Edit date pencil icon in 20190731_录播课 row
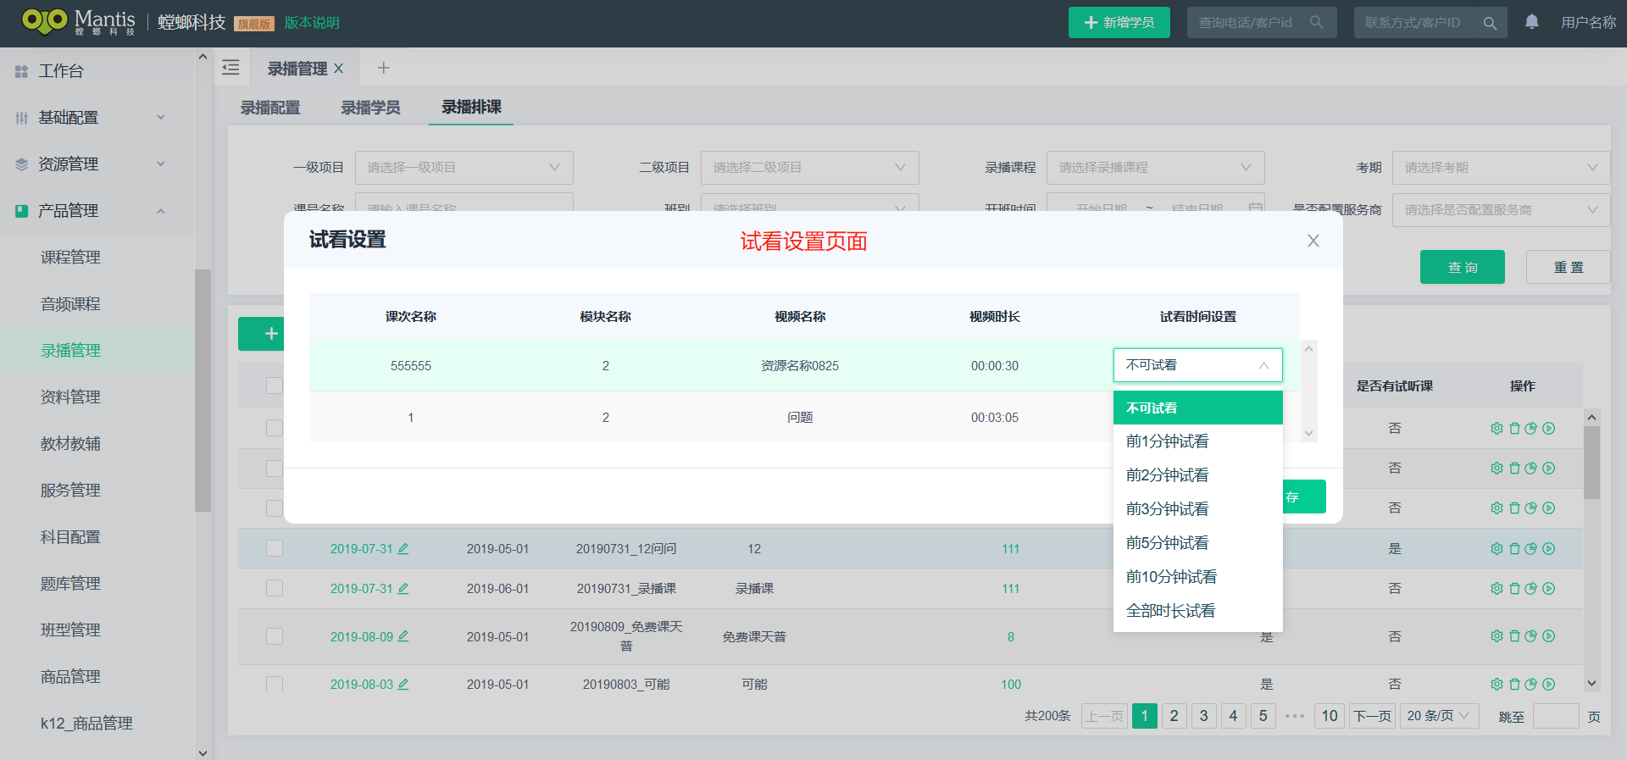 (x=403, y=588)
